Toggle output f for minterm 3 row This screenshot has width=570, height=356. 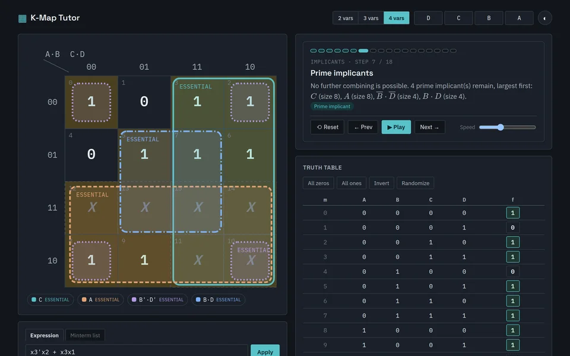coord(512,257)
